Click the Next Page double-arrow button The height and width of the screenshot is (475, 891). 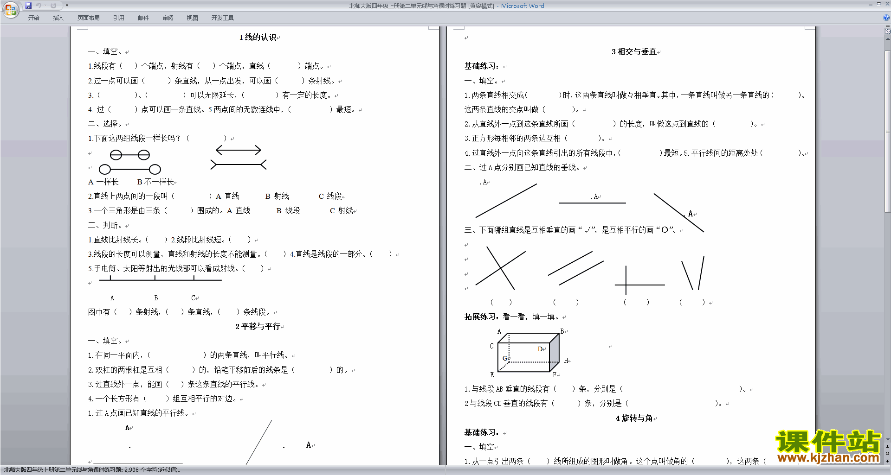point(888,461)
